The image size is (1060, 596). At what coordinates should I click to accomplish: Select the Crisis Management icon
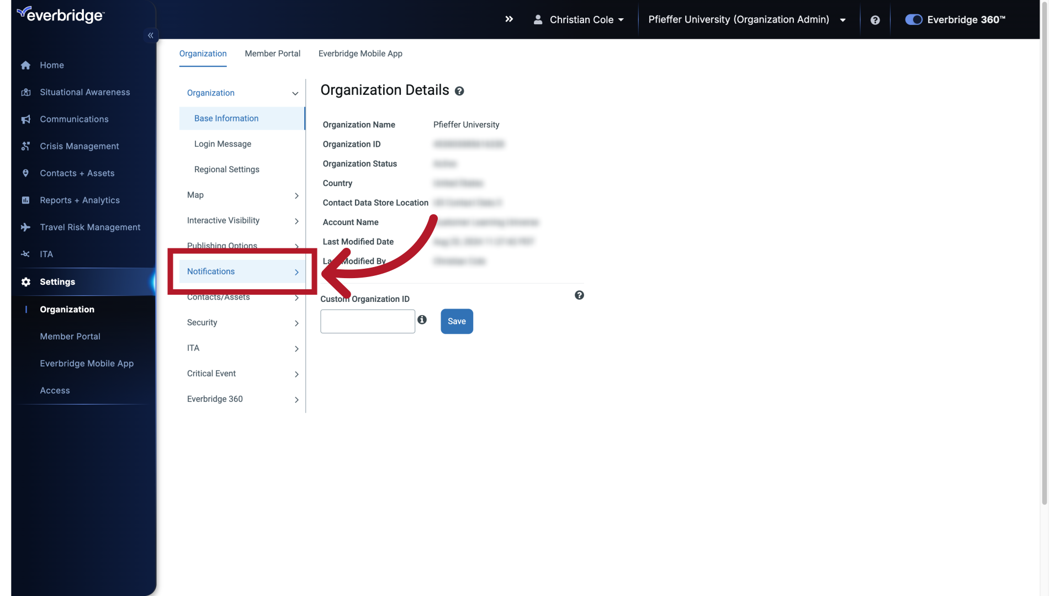(x=25, y=146)
